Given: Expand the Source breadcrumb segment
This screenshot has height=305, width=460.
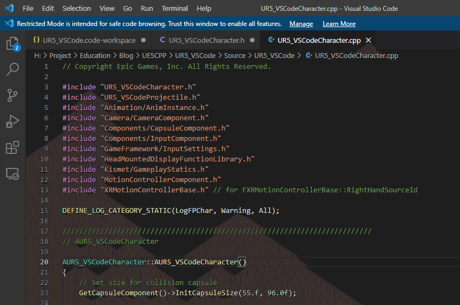Looking at the screenshot, I should point(235,56).
